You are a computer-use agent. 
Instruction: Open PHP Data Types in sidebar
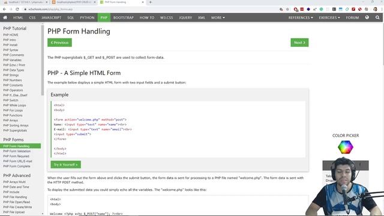13,70
